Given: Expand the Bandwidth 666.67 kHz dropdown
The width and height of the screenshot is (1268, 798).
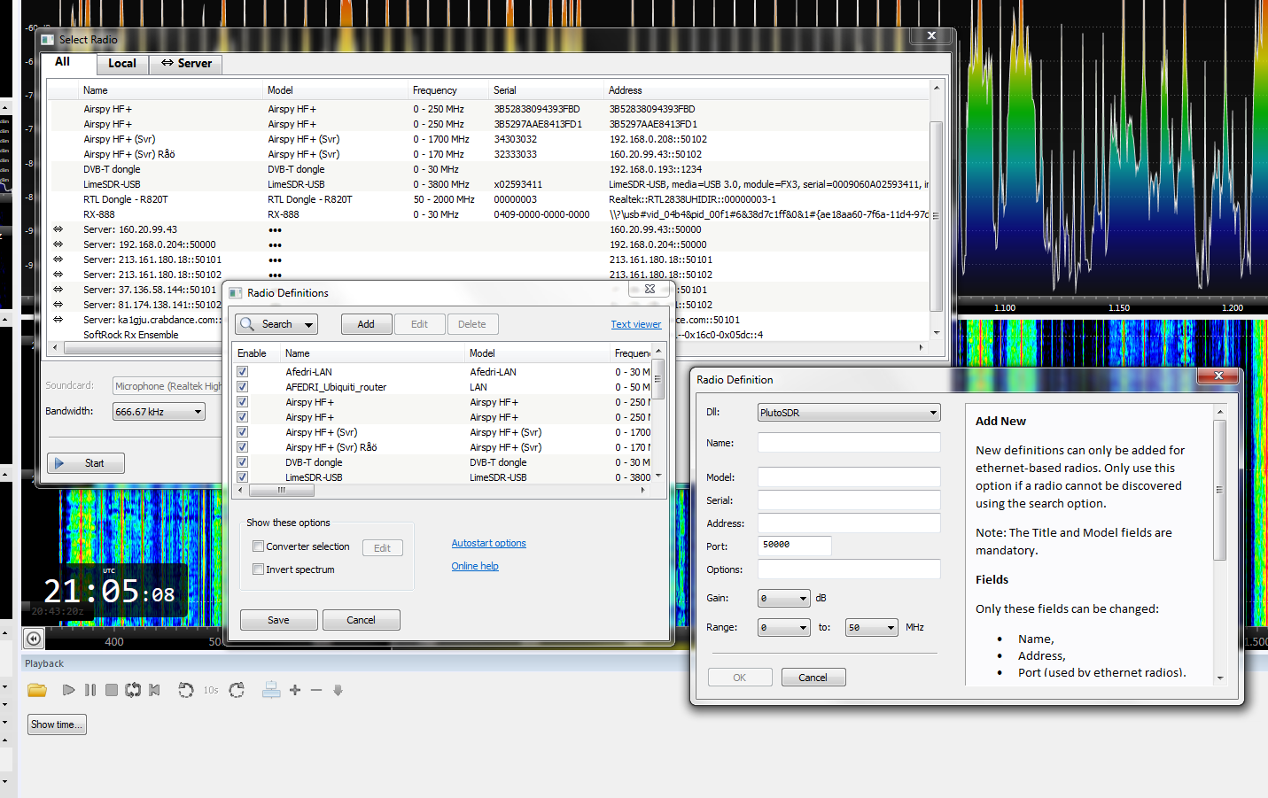Looking at the screenshot, I should point(159,412).
